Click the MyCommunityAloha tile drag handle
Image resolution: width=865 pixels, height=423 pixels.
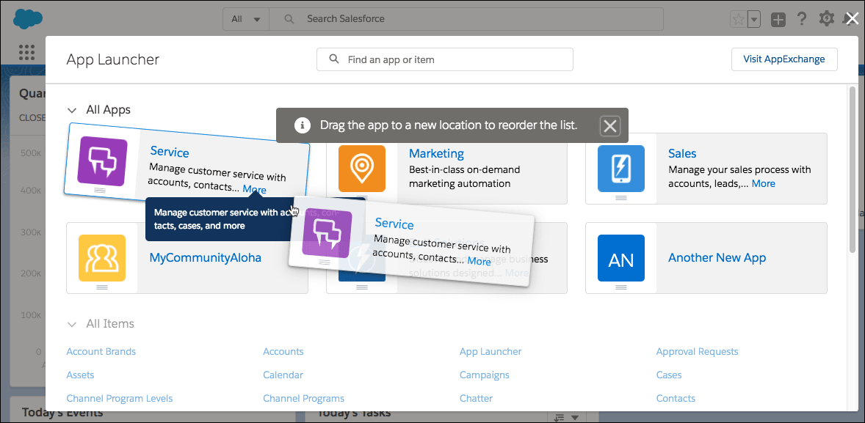pos(102,287)
